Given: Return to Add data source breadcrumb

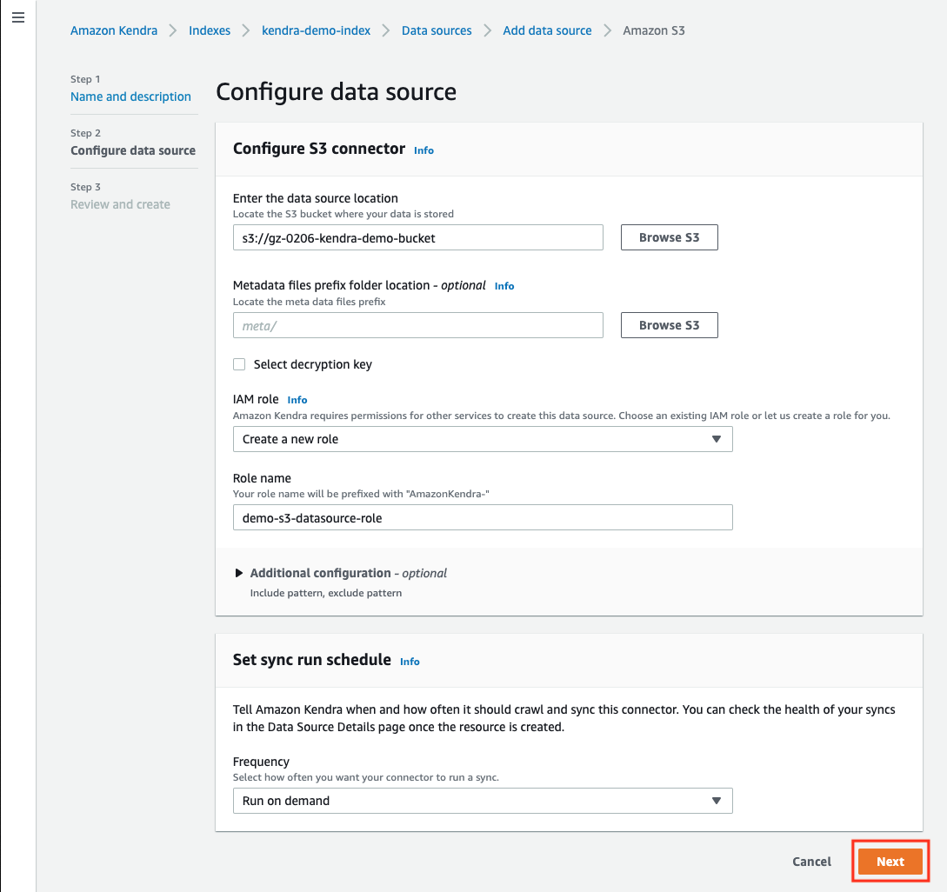Looking at the screenshot, I should [x=547, y=30].
